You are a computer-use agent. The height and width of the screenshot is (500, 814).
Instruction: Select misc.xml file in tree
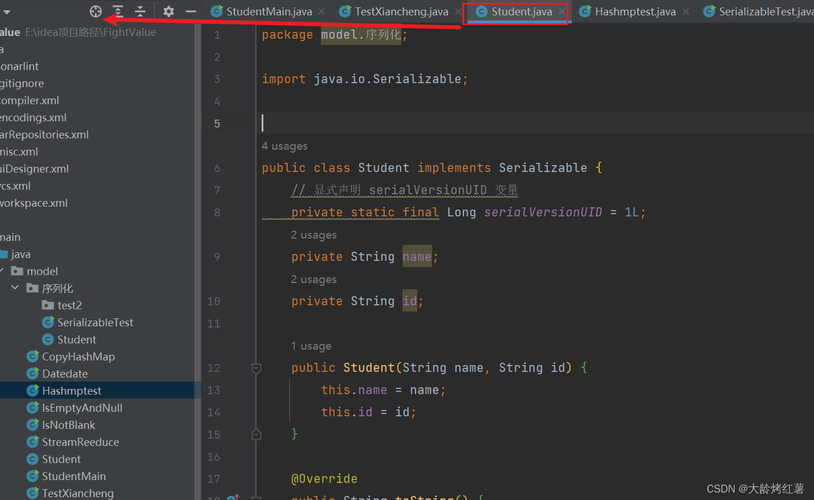[19, 151]
